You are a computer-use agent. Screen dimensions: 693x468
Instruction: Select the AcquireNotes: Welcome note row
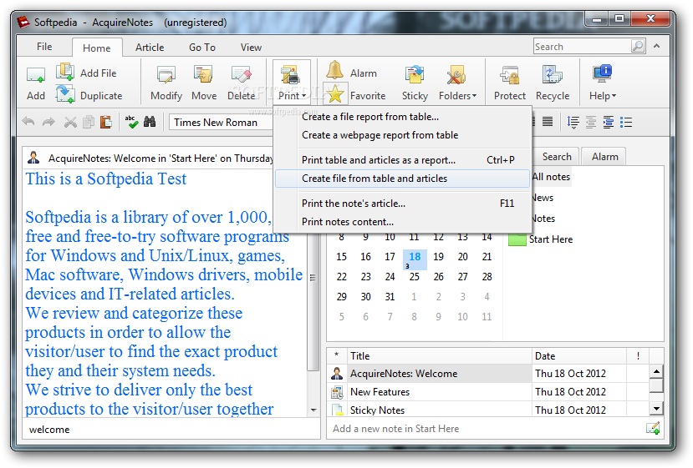(x=488, y=374)
